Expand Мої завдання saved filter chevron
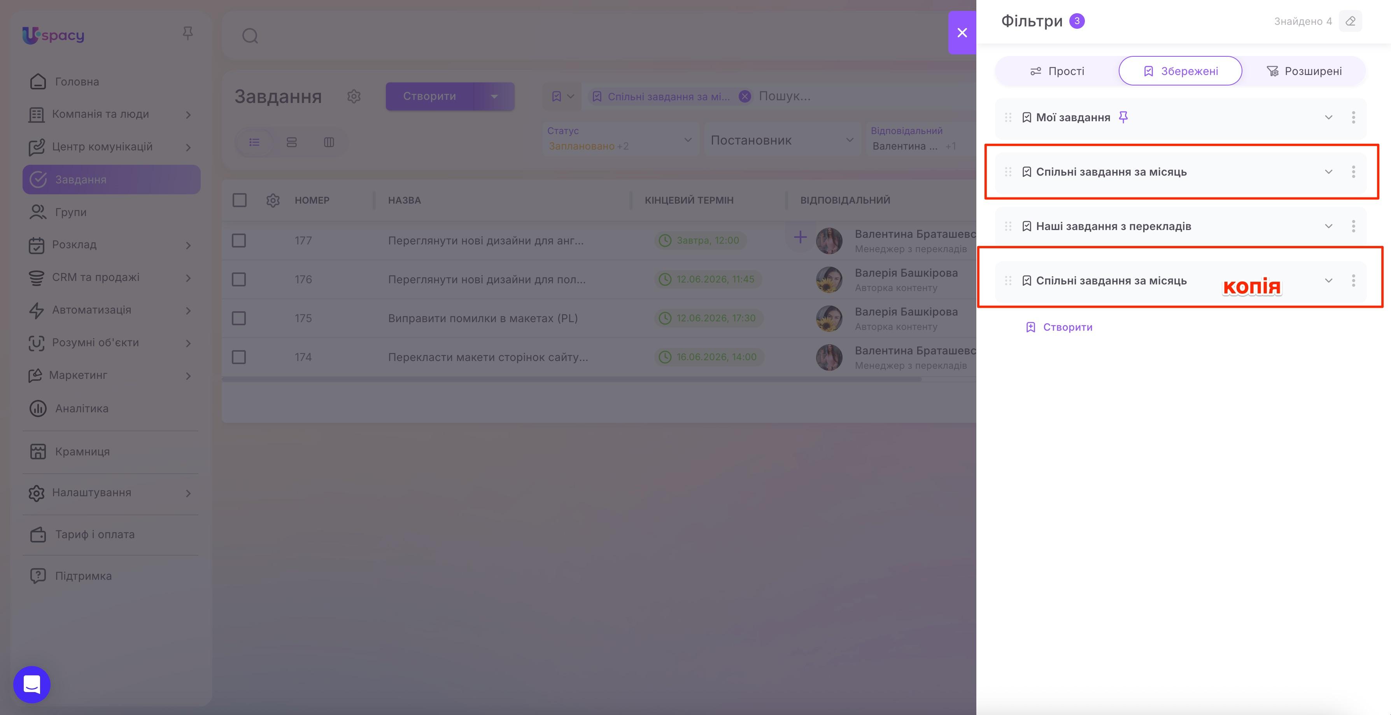 pyautogui.click(x=1328, y=117)
